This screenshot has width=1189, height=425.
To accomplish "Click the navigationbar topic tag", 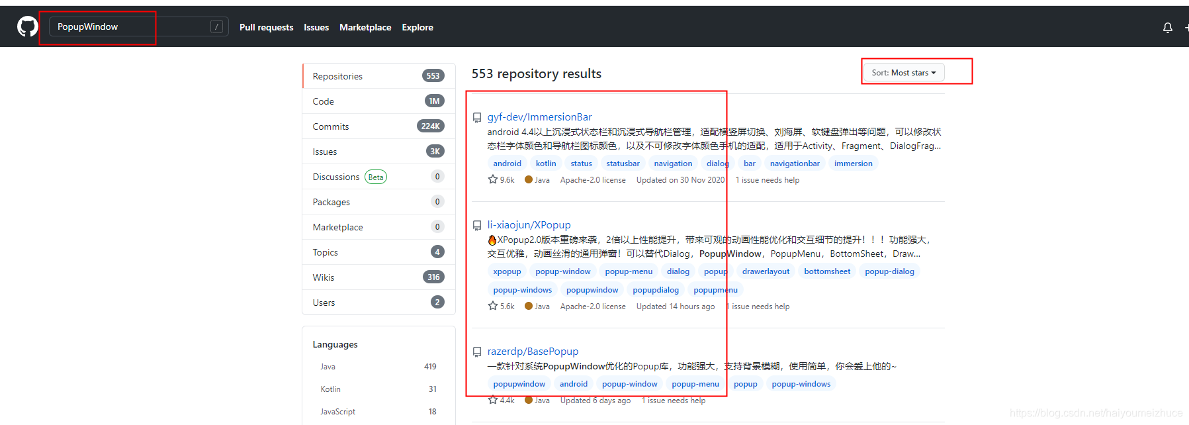I will [x=795, y=164].
